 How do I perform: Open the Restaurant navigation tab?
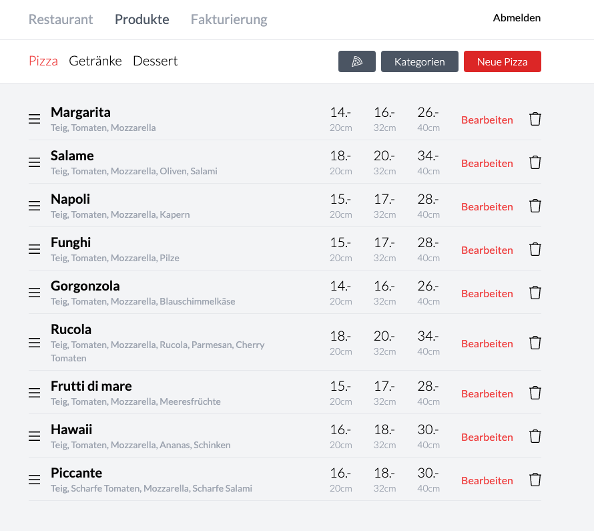tap(61, 19)
